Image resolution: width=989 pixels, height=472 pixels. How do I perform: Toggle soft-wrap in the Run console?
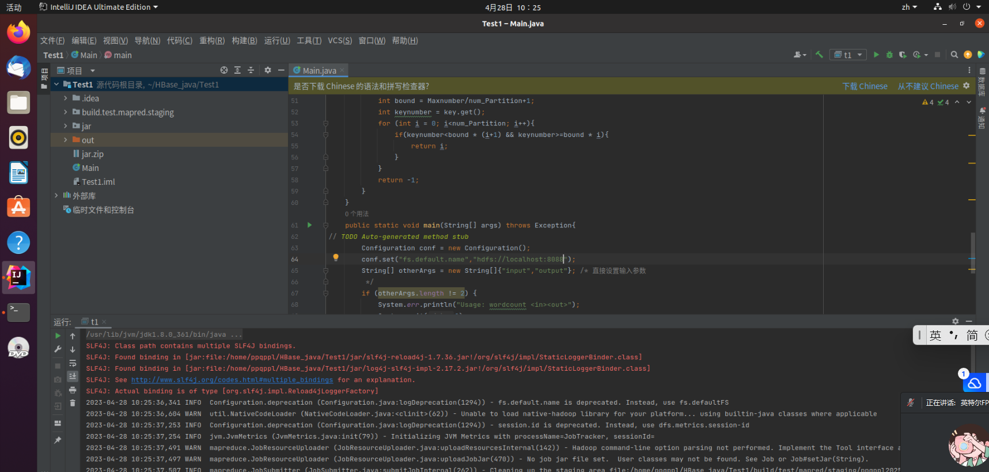point(73,363)
